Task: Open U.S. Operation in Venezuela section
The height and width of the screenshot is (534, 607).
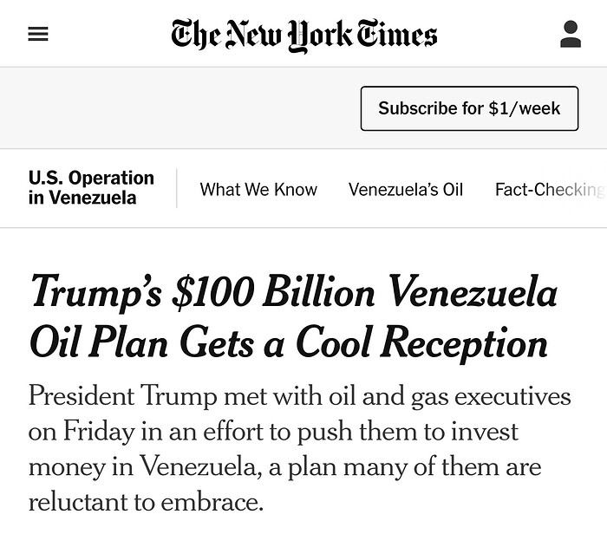Action: [x=91, y=188]
